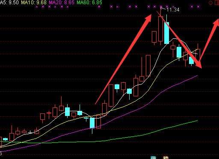
Task: Click the 11.34 high price label
Action: [x=173, y=10]
